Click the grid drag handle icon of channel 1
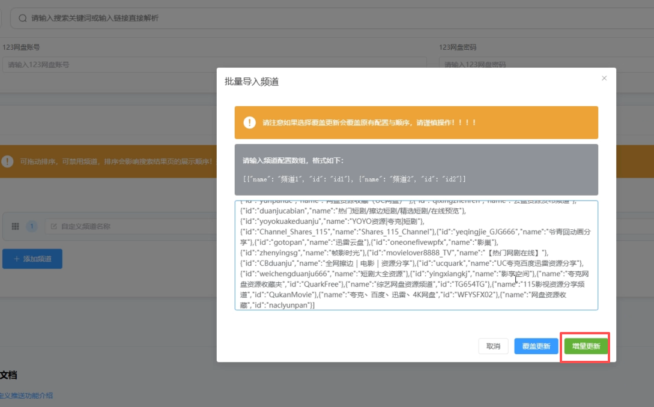This screenshot has width=654, height=407. (x=16, y=226)
